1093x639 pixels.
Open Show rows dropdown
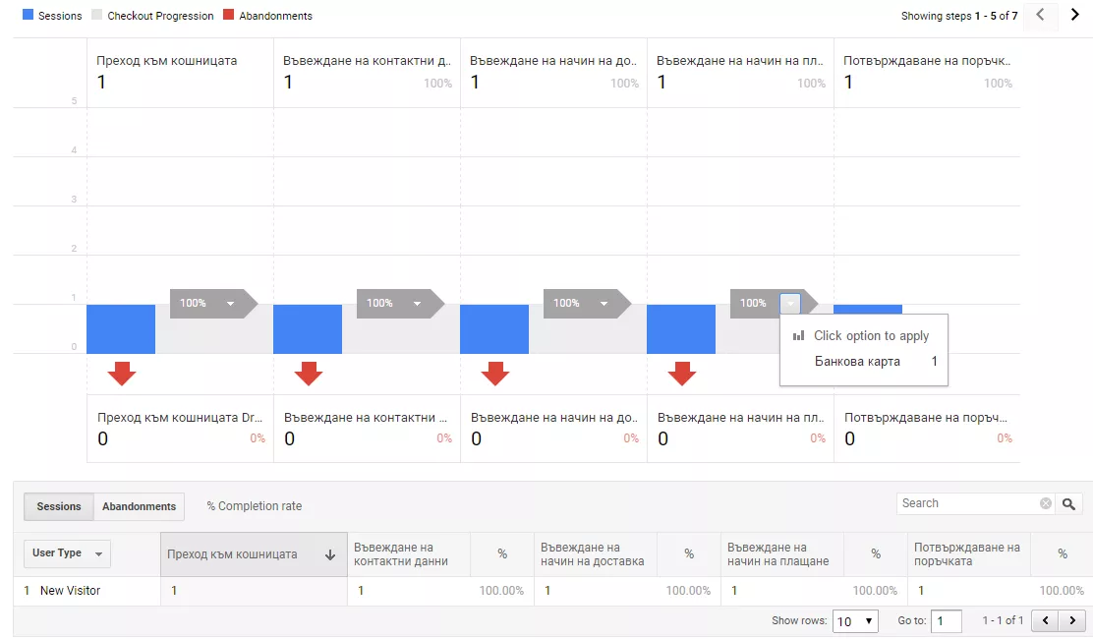point(854,621)
